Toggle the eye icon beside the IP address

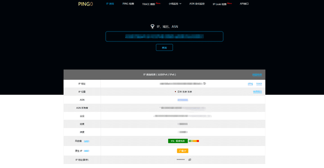click(x=204, y=84)
